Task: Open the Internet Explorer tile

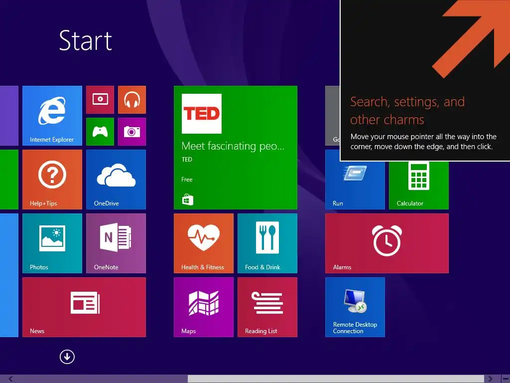Action: [x=52, y=116]
